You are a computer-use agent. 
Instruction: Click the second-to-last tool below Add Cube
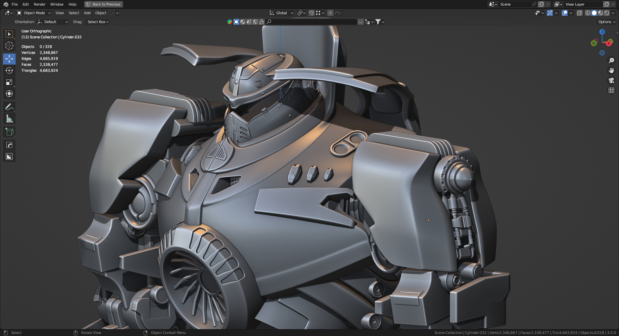tap(9, 145)
